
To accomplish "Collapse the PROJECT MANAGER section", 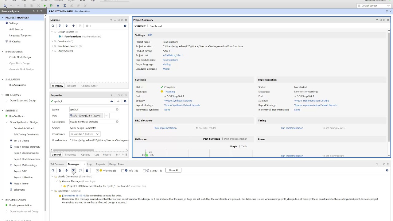I will click(2, 17).
